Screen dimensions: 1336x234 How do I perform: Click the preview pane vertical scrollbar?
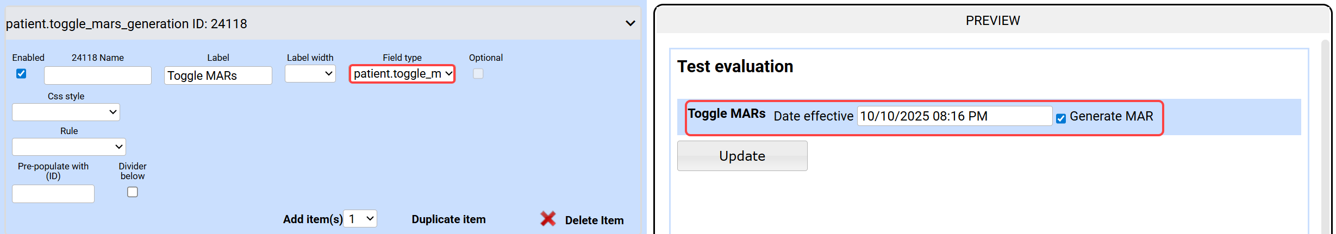tap(1325, 136)
